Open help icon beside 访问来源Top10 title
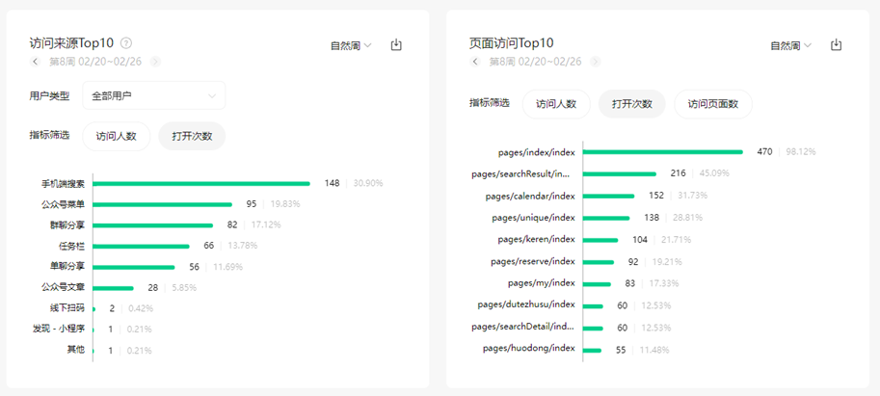 (126, 42)
